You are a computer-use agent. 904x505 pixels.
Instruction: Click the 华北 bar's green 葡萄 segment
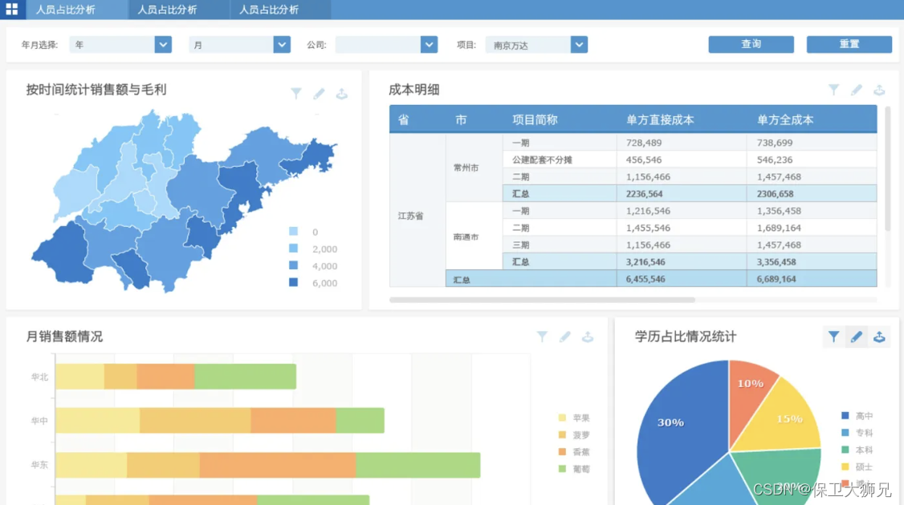pos(245,377)
